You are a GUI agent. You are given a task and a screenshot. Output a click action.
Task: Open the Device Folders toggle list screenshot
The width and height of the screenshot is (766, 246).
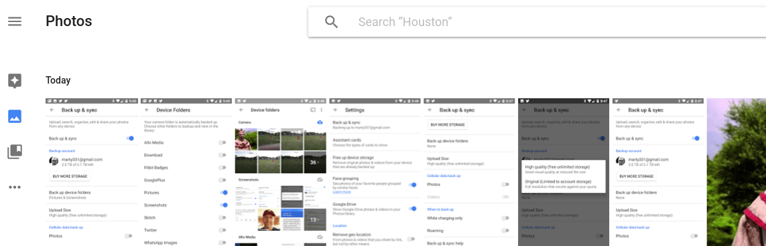coord(186,172)
